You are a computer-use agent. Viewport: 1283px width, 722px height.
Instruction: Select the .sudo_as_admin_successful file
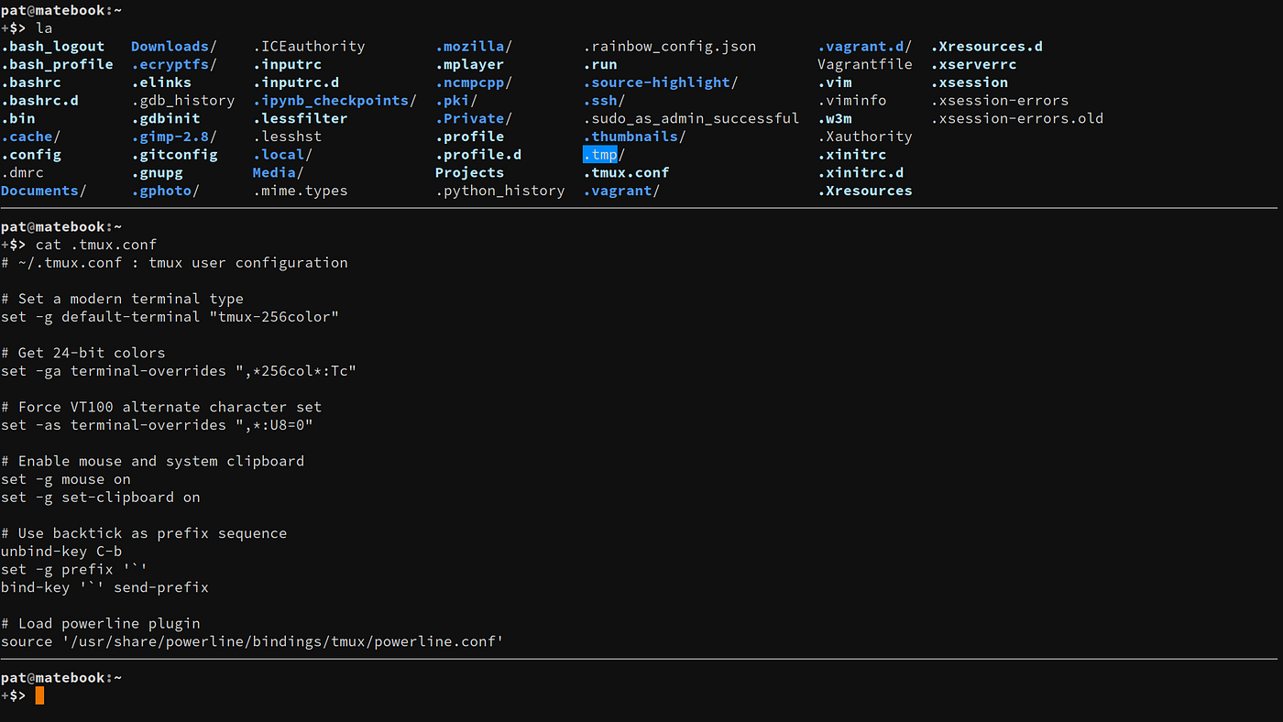(692, 118)
